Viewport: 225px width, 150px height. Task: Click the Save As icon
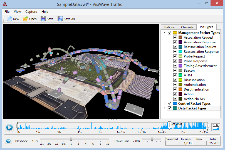pos(60,19)
